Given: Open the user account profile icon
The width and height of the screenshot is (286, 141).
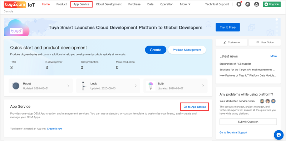Looking at the screenshot, I should click(257, 4).
